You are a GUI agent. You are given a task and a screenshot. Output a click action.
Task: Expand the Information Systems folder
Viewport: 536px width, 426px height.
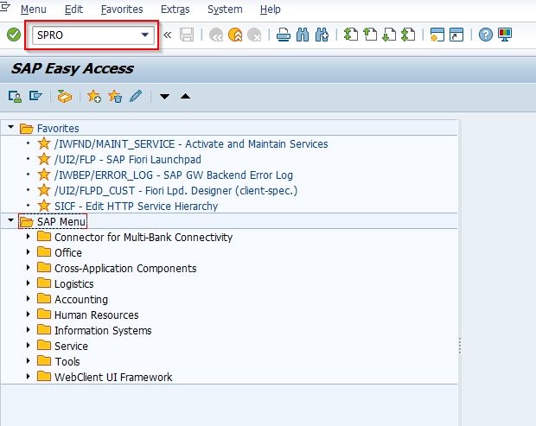[x=29, y=329]
